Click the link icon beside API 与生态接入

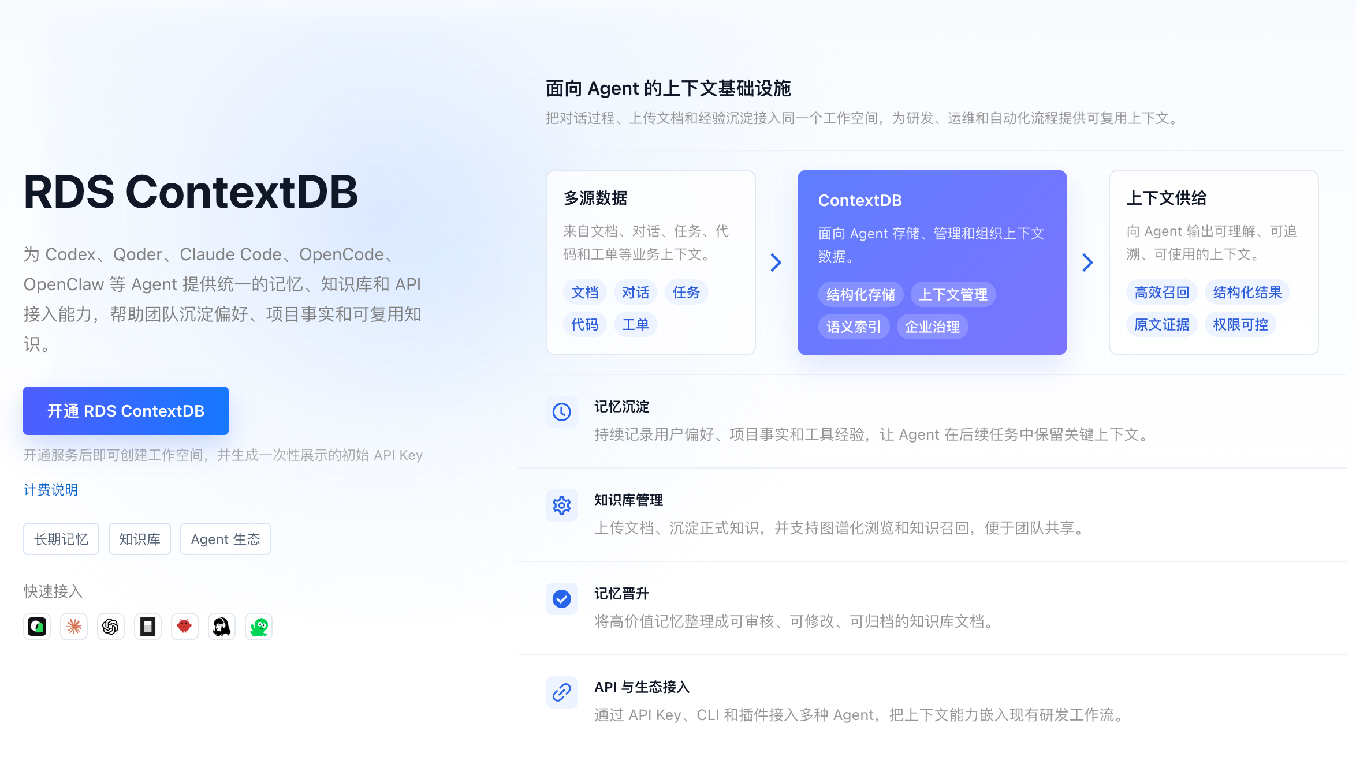[x=562, y=692]
